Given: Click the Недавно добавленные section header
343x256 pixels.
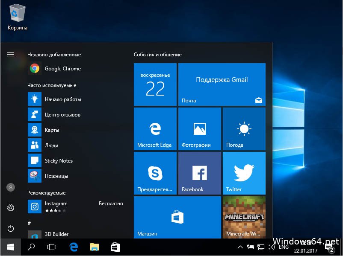Looking at the screenshot, I should click(54, 55).
